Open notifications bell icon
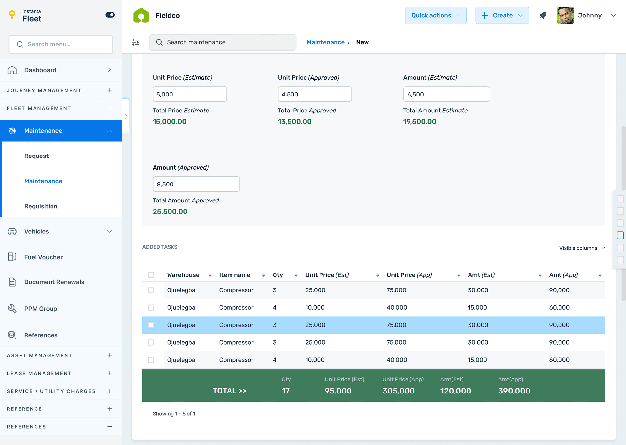The width and height of the screenshot is (626, 445). click(543, 15)
